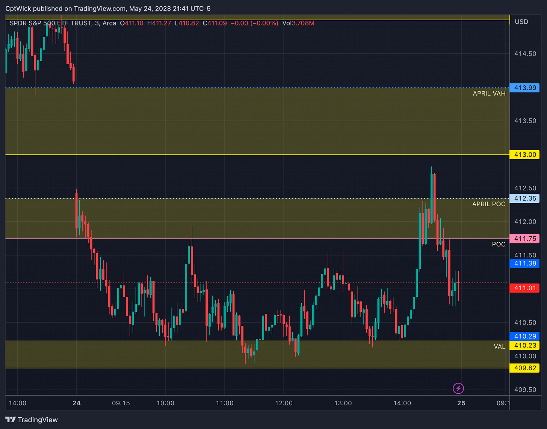Click the blue 411.38 price label
The height and width of the screenshot is (429, 547).
coord(524,263)
